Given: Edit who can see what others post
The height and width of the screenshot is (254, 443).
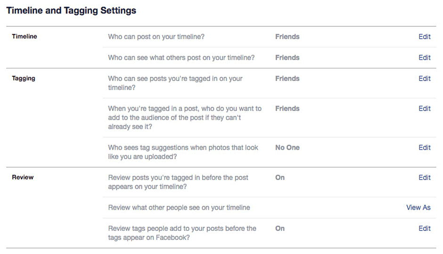Looking at the screenshot, I should coord(424,57).
